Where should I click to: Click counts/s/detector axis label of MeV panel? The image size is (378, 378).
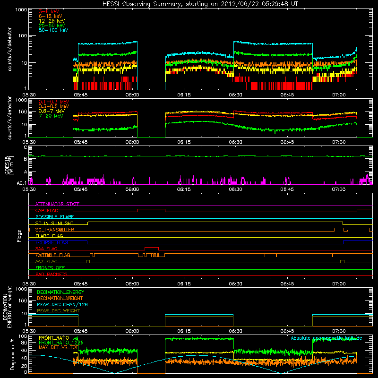point(9,118)
